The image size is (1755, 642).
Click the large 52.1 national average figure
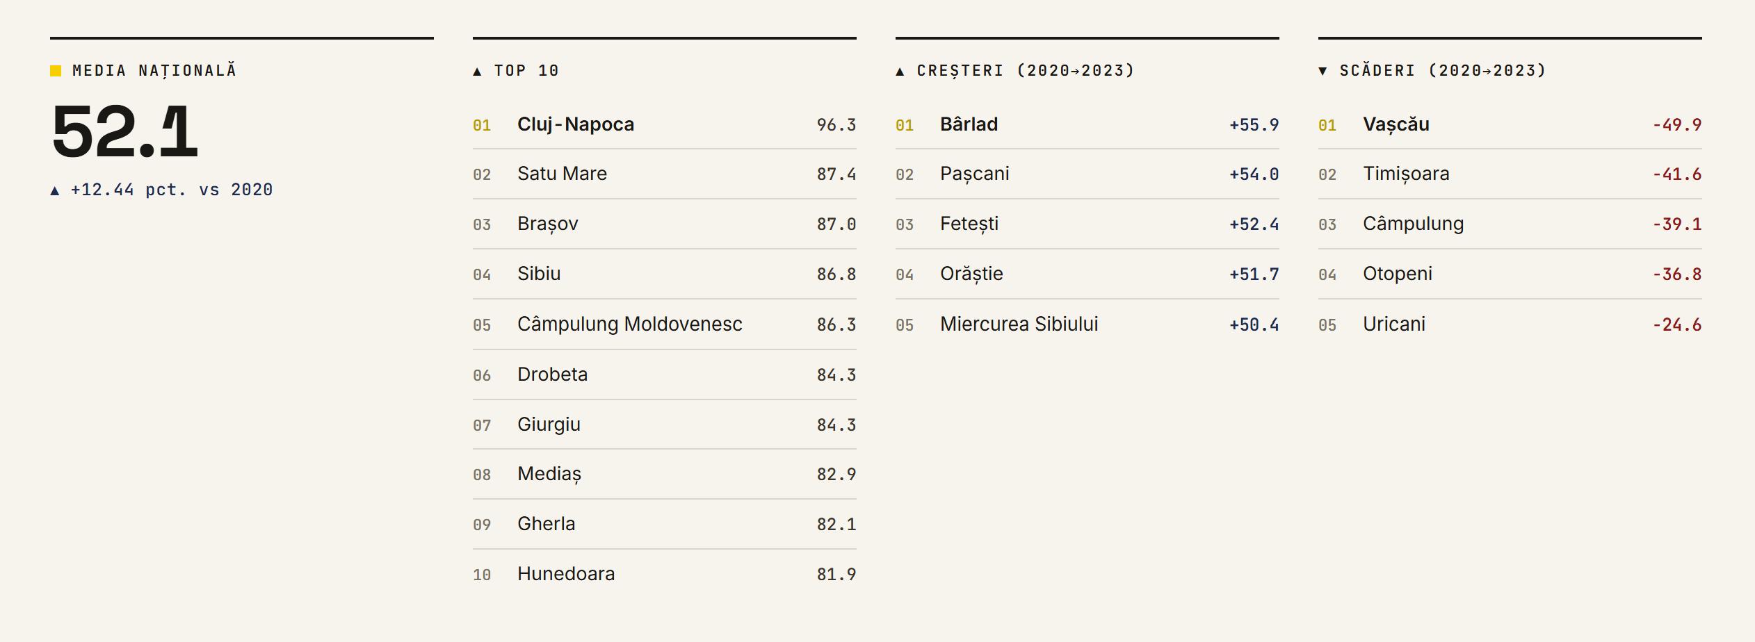[x=125, y=131]
